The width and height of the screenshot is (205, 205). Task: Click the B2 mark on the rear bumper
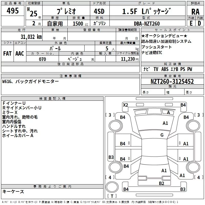pyautogui.click(x=161, y=183)
